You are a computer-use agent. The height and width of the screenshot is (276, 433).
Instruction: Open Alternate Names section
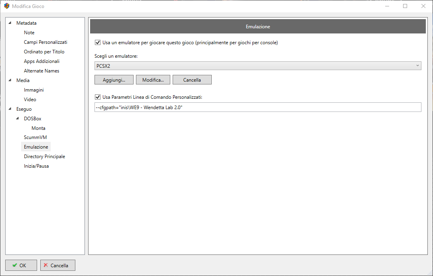click(41, 71)
